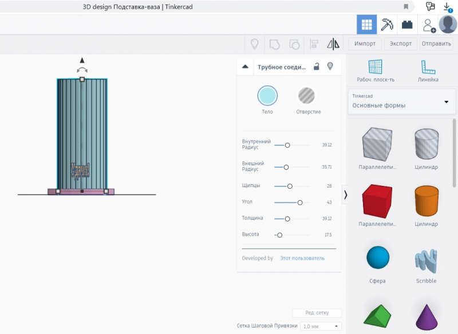Image resolution: width=458 pixels, height=334 pixels.
Task: Adjust the Внешний Радиус slider
Action: (286, 167)
